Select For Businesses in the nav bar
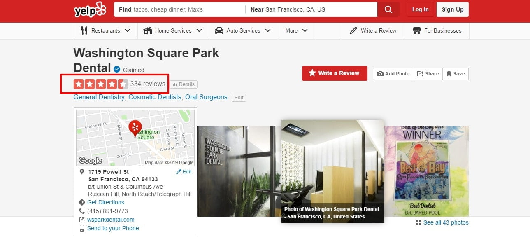 443,30
